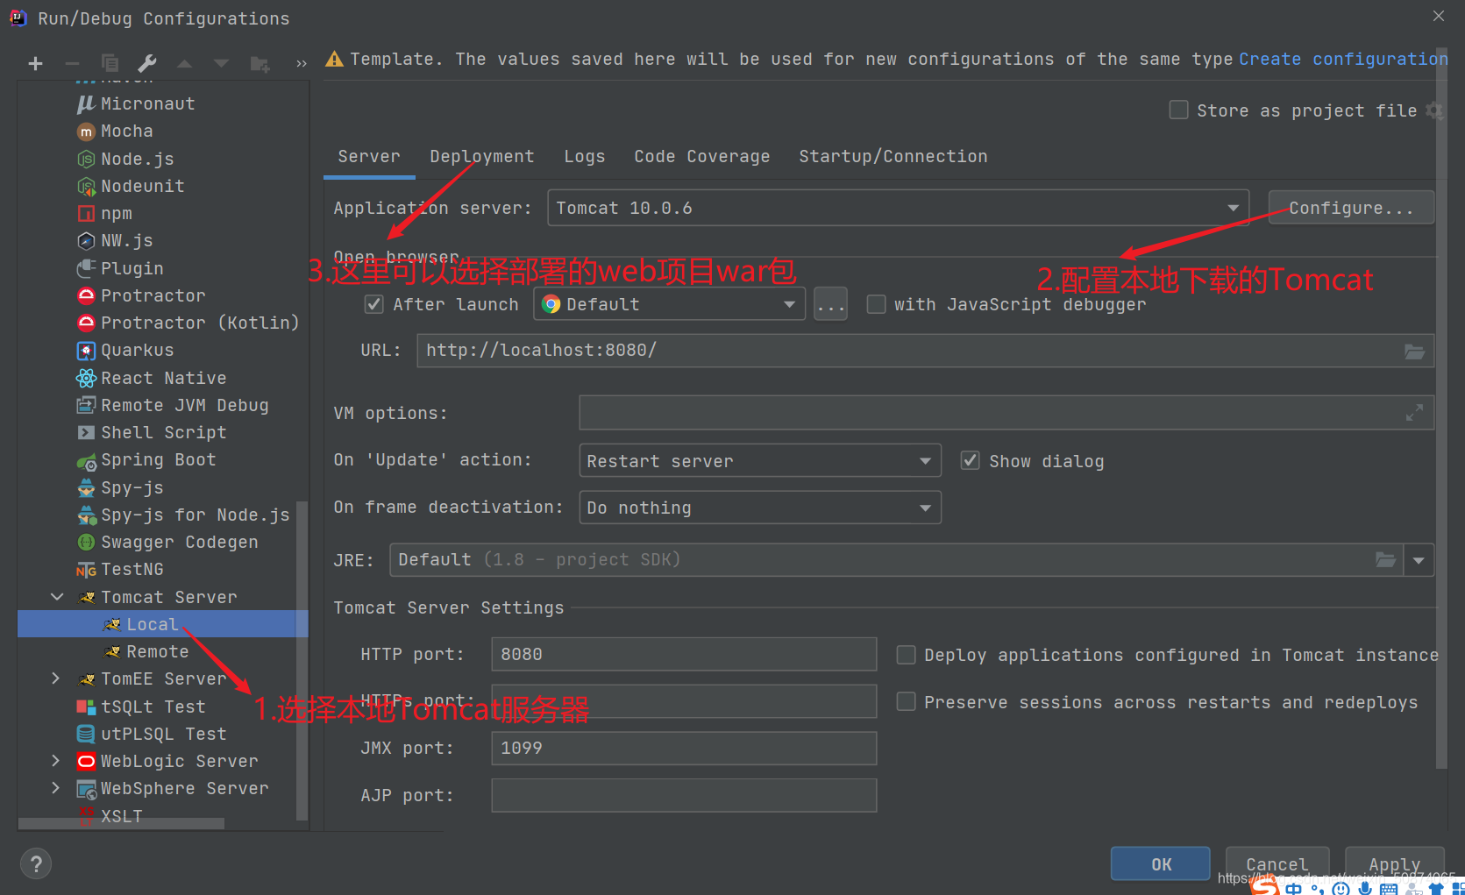
Task: Click the Copy Configuration icon
Action: [110, 63]
